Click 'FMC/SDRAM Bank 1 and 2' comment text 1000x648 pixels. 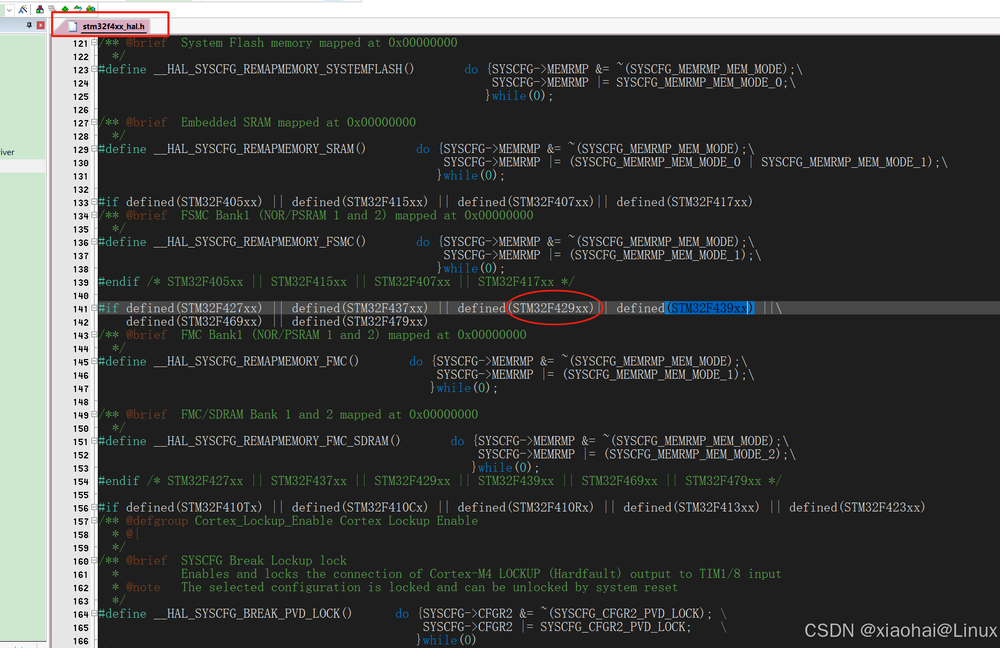click(257, 414)
